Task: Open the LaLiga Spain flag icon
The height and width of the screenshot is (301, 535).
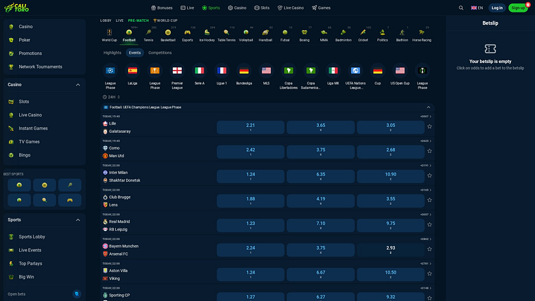Action: tap(132, 71)
